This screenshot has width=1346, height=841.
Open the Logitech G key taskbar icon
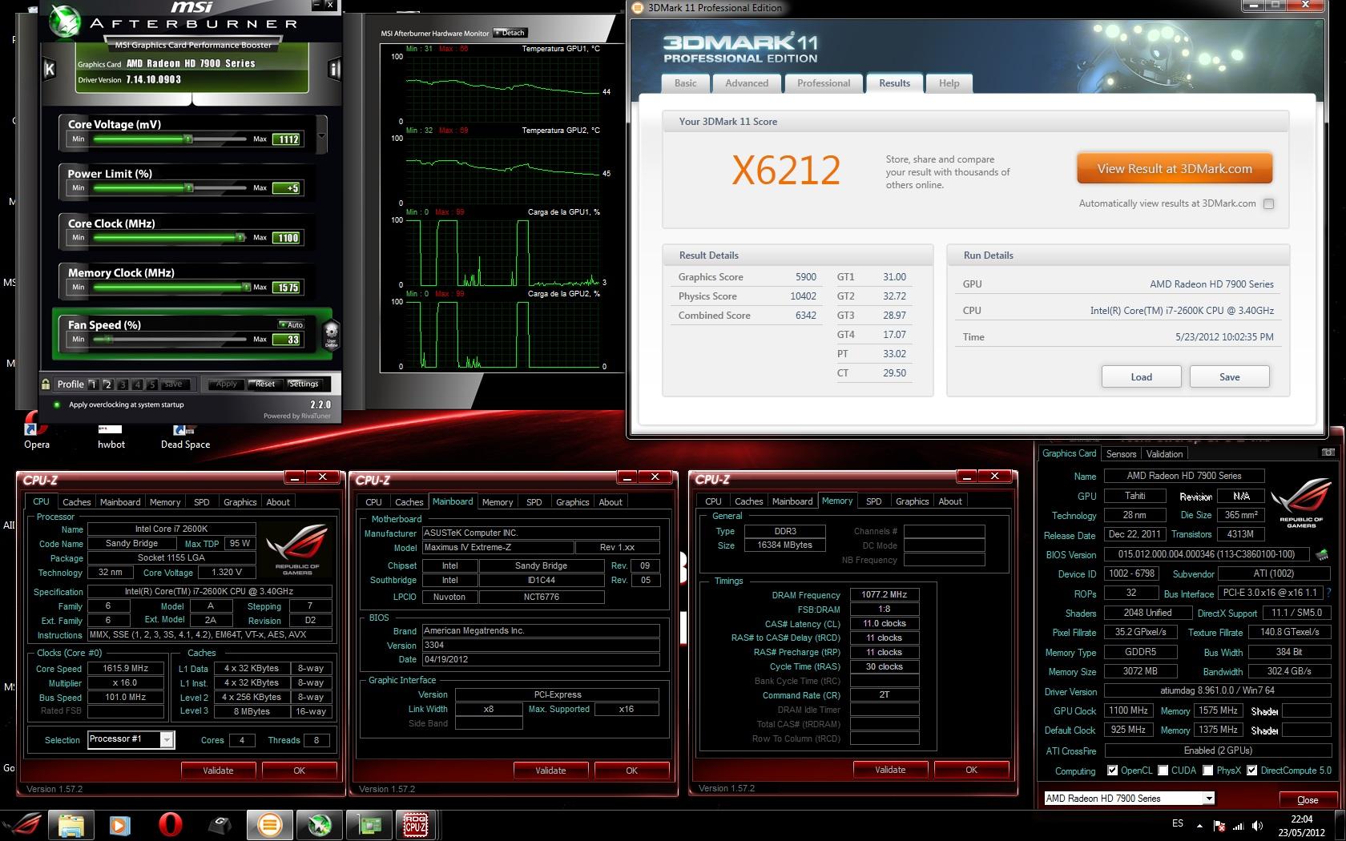[220, 824]
